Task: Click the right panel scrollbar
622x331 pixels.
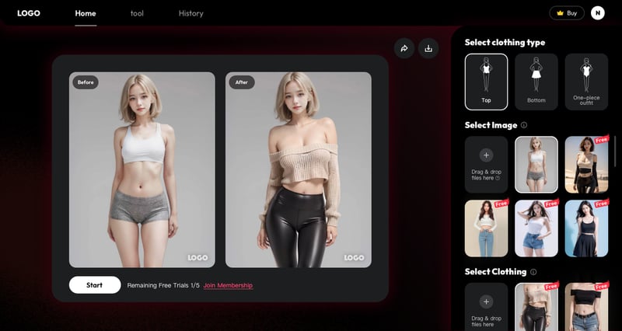Action: coord(615,151)
